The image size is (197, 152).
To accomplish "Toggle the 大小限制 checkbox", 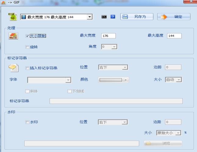I will coord(27,36).
